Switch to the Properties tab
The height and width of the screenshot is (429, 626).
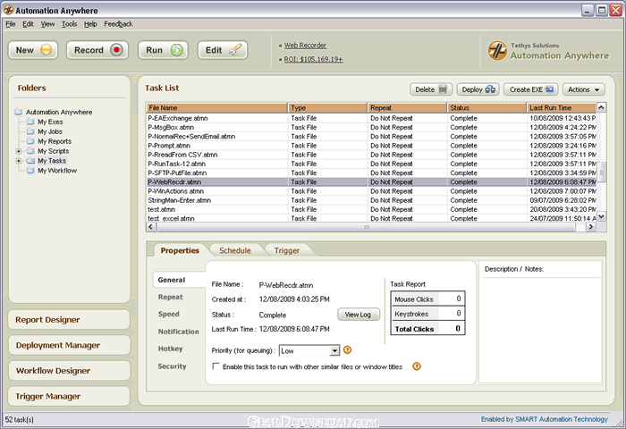180,250
